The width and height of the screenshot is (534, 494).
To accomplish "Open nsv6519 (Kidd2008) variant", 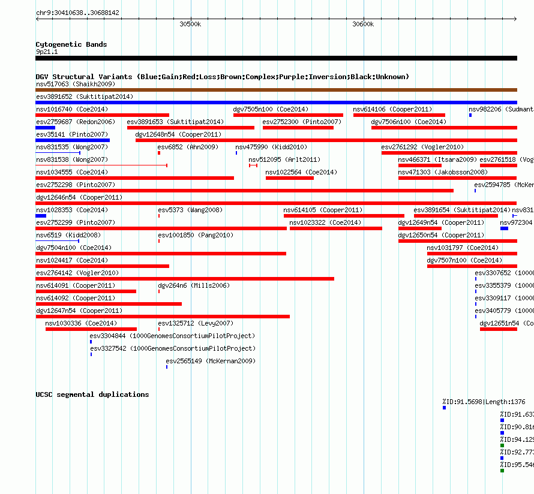I will [x=68, y=235].
